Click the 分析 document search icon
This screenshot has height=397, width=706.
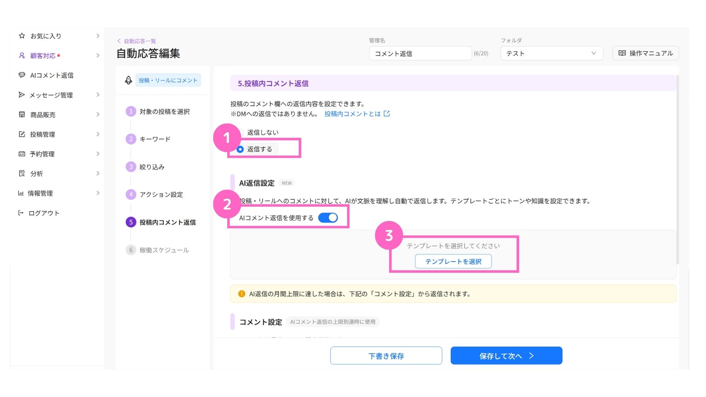[22, 174]
